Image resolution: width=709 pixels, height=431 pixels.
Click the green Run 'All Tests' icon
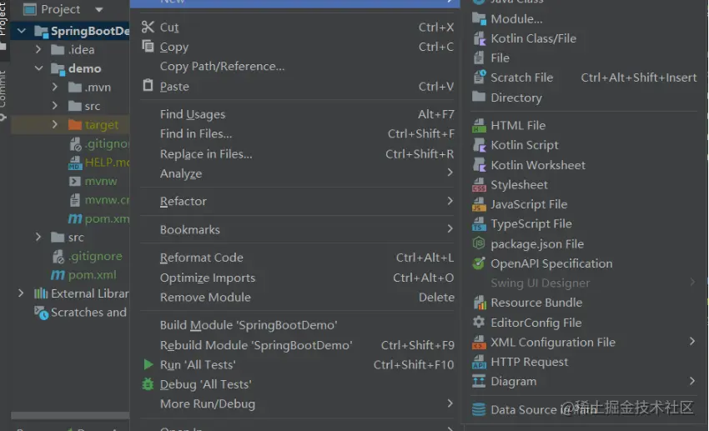click(x=148, y=364)
